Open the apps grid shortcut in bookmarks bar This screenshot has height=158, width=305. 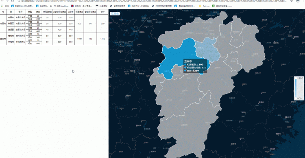(x=2, y=6)
